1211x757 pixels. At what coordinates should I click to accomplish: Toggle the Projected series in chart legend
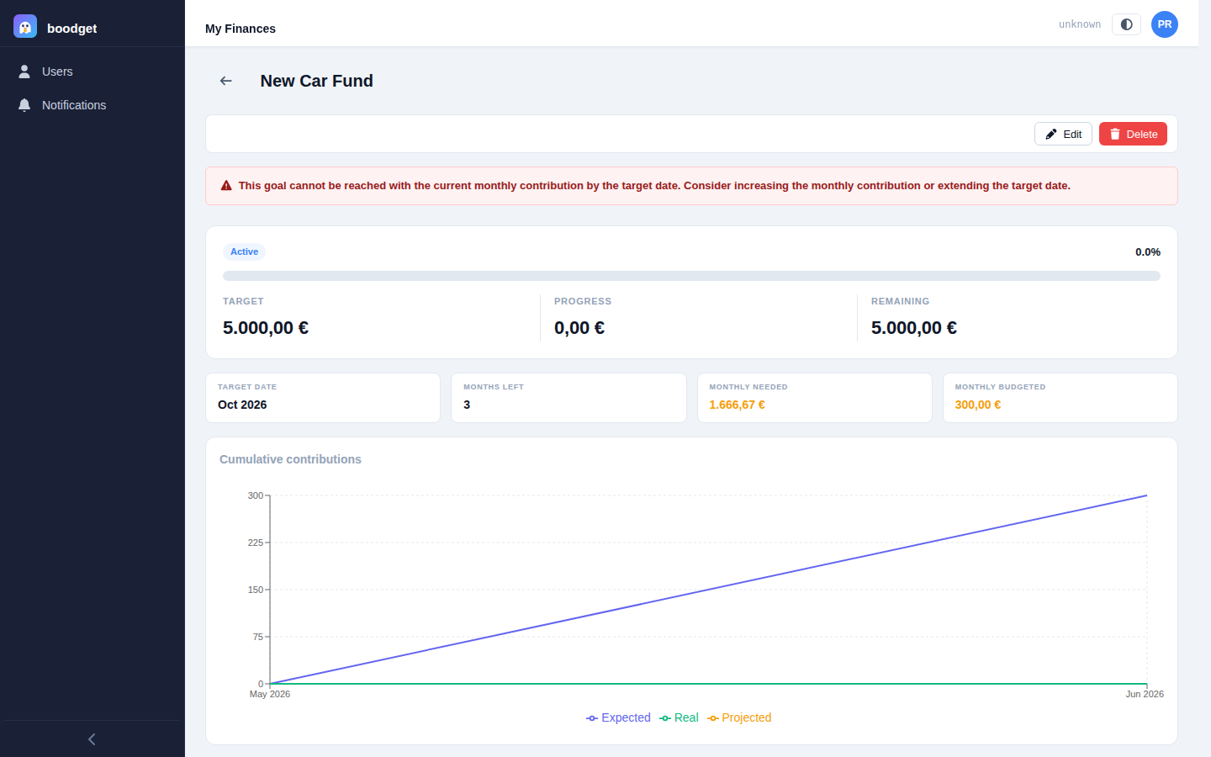point(739,717)
